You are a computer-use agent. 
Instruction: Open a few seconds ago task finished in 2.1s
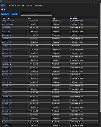[8, 21]
